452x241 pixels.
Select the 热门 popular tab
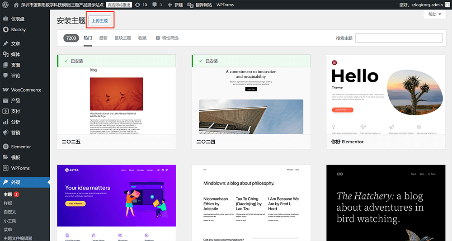(88, 38)
